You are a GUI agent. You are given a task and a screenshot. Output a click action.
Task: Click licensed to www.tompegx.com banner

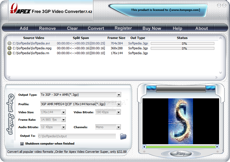165,10
